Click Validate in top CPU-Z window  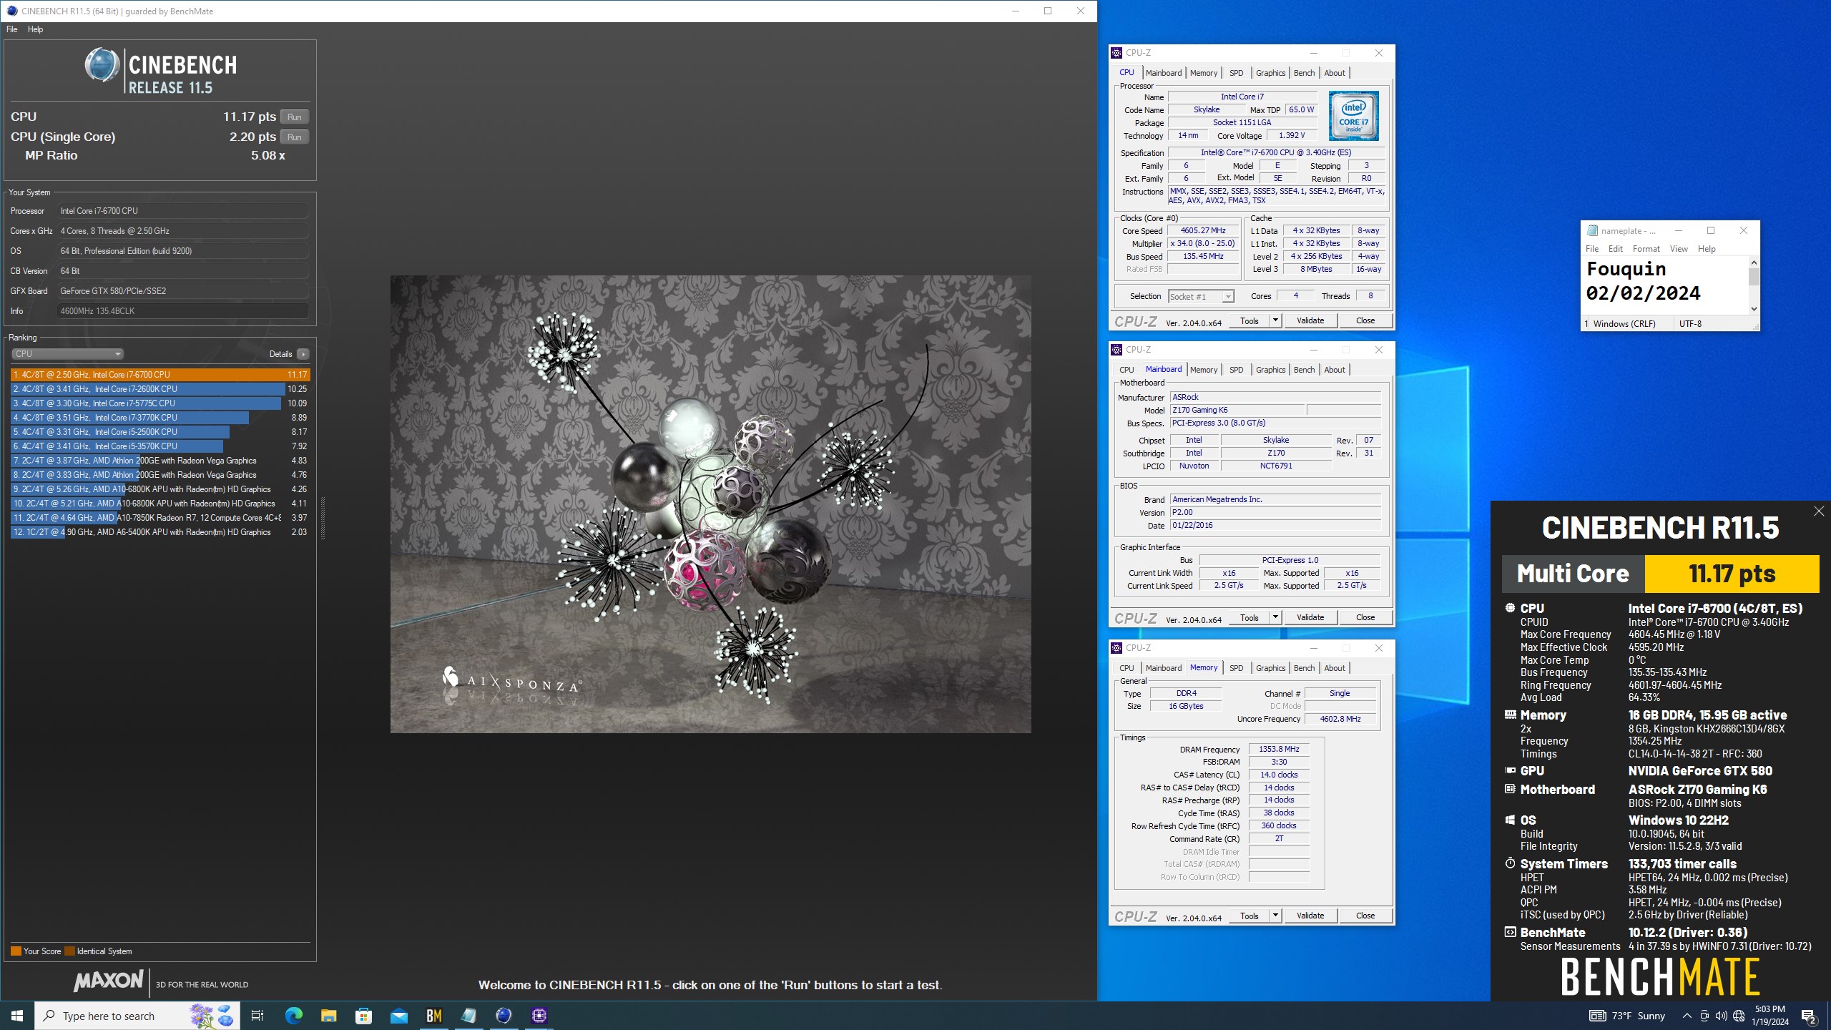tap(1310, 320)
